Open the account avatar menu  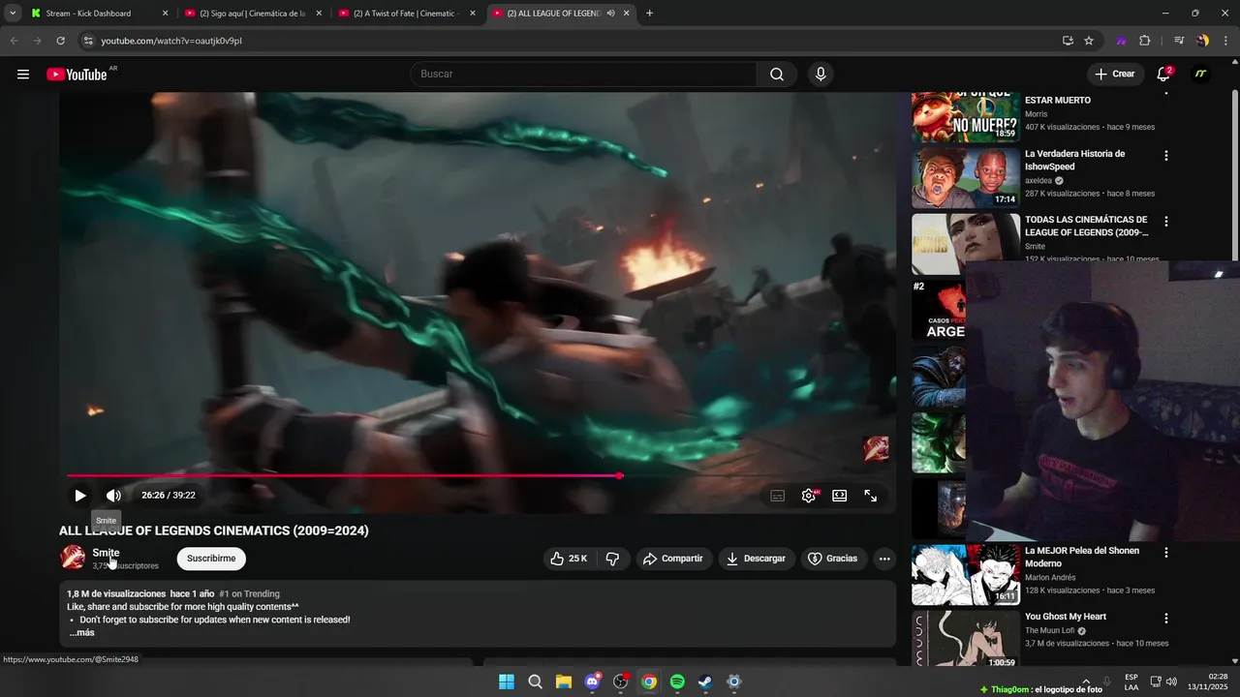(x=1200, y=75)
